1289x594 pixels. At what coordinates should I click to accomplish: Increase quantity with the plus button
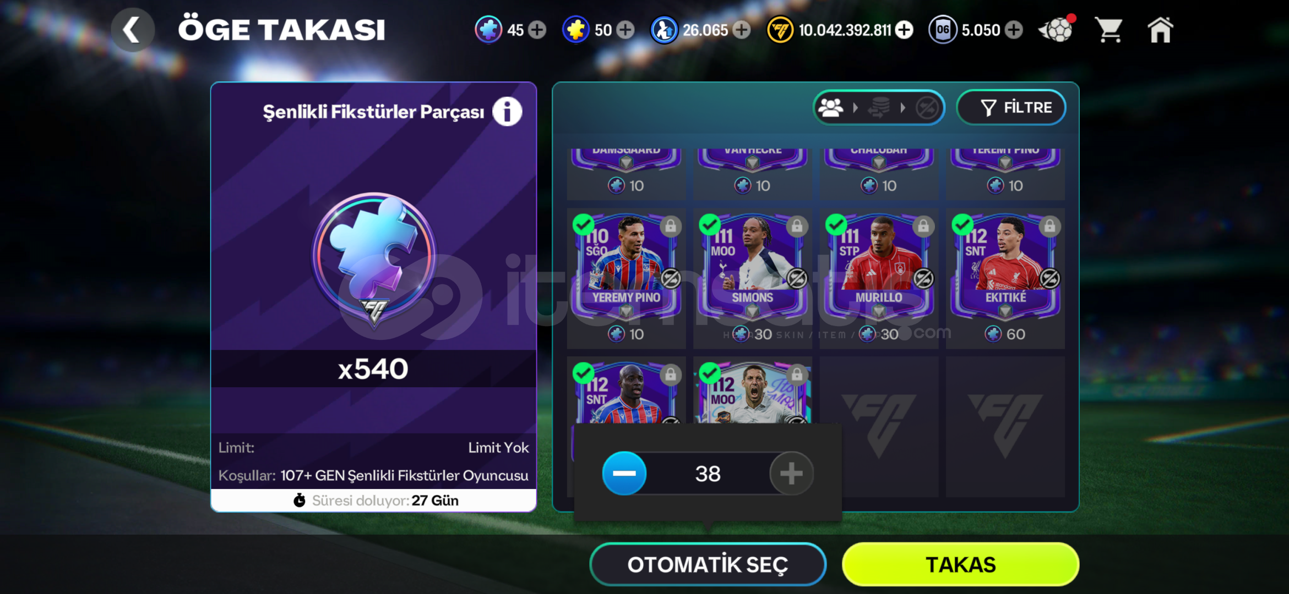click(x=791, y=474)
